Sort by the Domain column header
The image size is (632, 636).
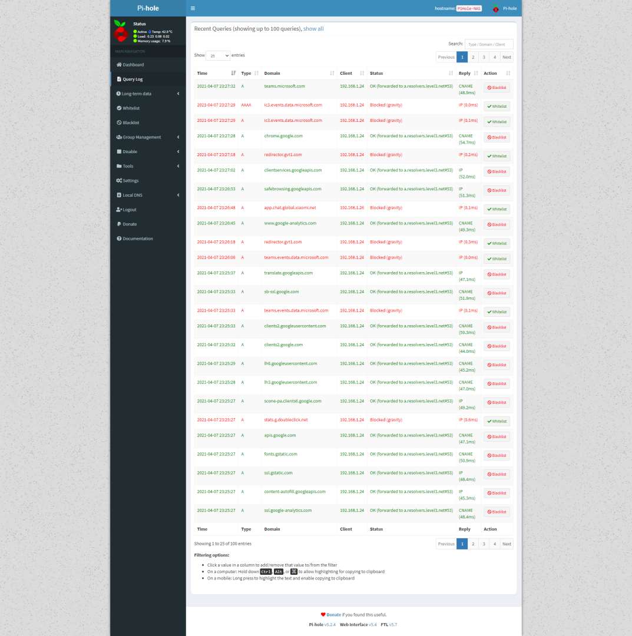pyautogui.click(x=299, y=74)
